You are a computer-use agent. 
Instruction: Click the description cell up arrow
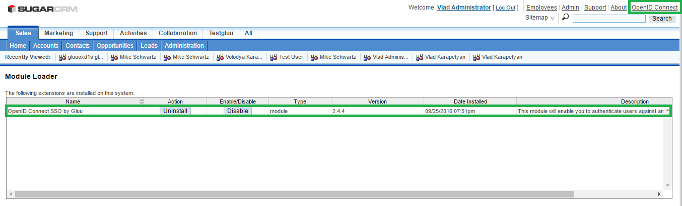pos(667,110)
